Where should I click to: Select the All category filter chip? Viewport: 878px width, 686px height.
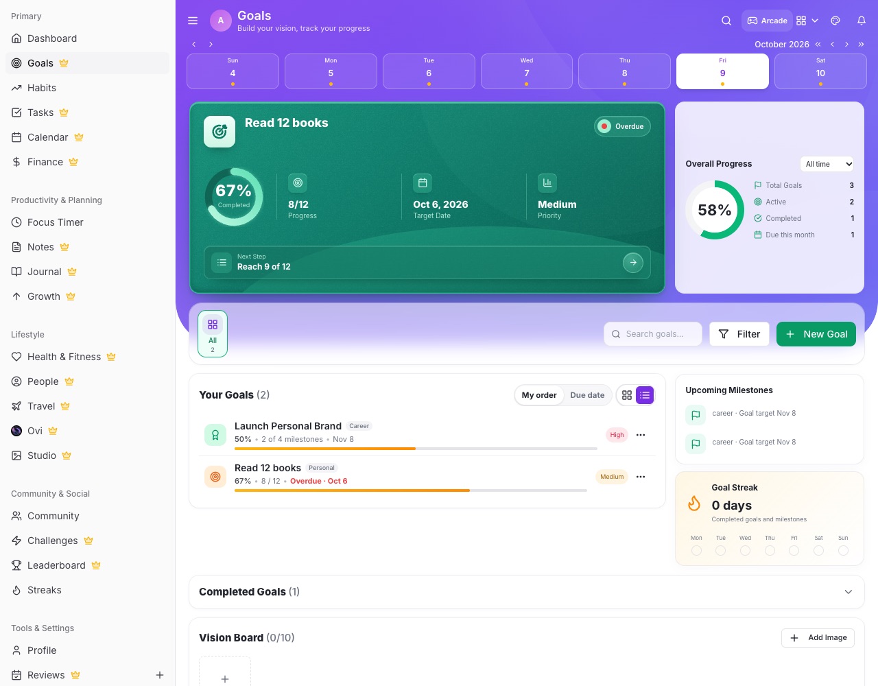coord(213,334)
